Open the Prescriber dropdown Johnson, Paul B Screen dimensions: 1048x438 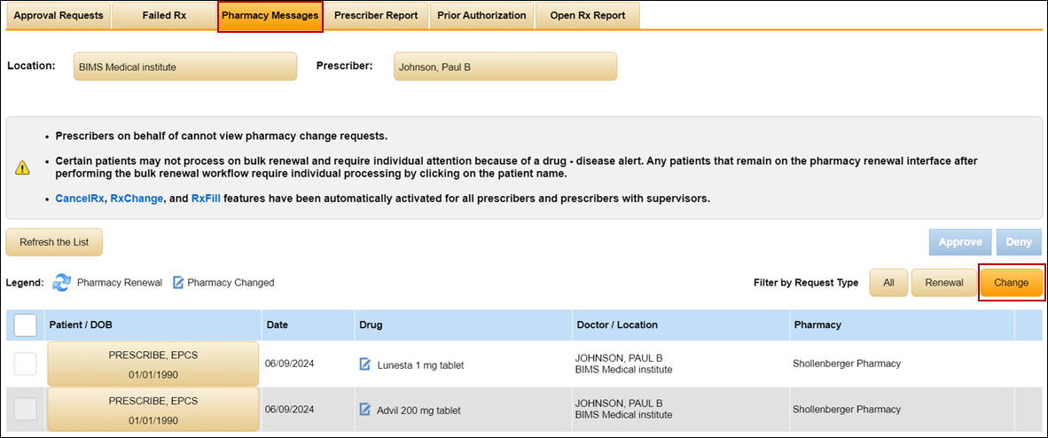point(504,66)
